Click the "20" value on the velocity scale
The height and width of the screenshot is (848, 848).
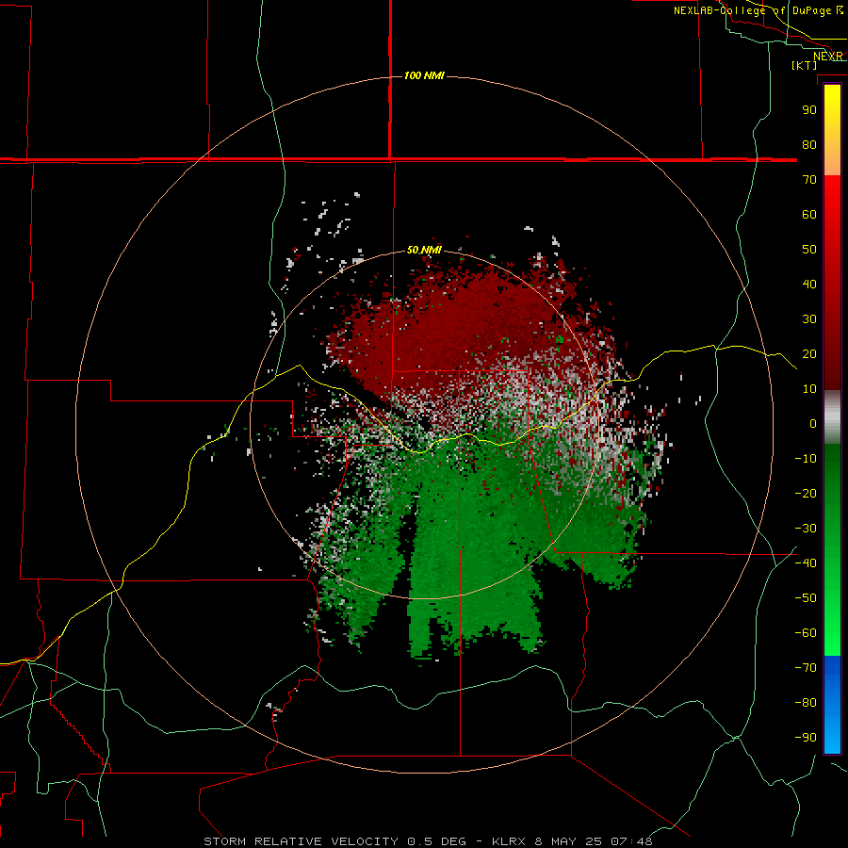809,353
